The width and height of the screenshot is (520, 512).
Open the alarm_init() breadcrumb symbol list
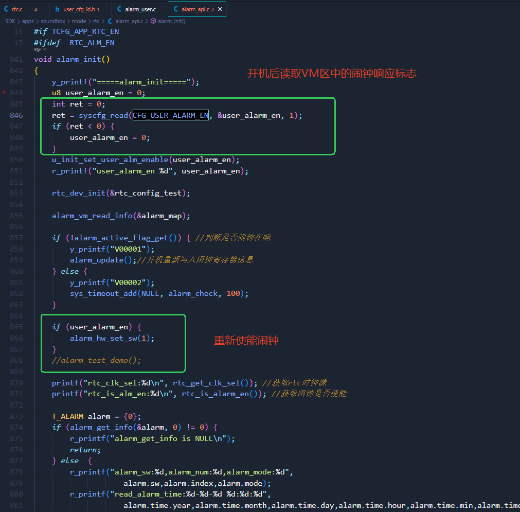click(171, 21)
